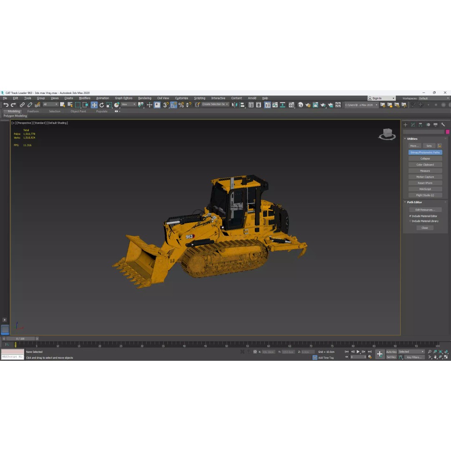Open the Workspaces Default dropdown
Viewport: 451px width, 451px height.
(434, 99)
